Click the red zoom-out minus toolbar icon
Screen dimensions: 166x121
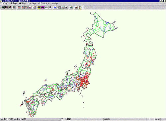pyautogui.click(x=23, y=7)
